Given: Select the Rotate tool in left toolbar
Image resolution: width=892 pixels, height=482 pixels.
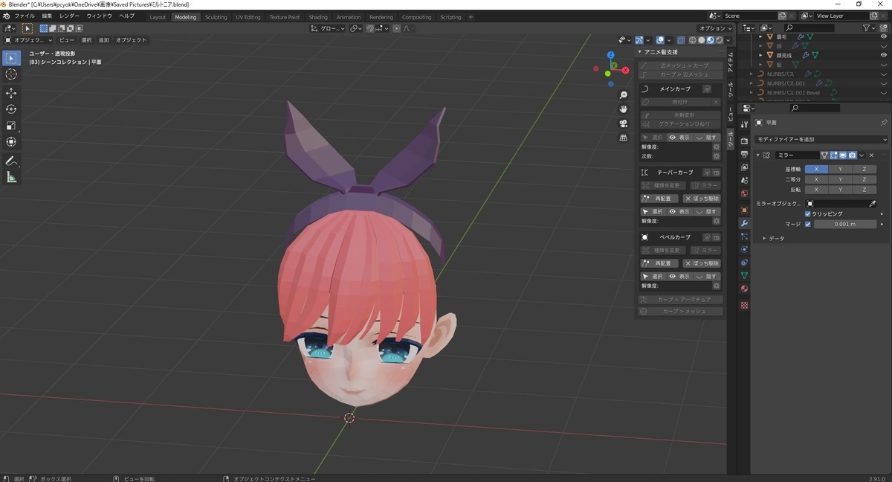Looking at the screenshot, I should [x=11, y=109].
